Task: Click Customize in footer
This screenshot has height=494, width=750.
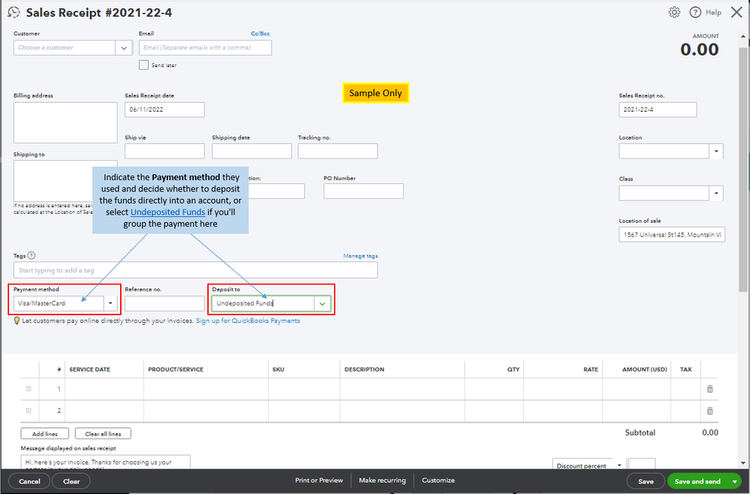Action: [x=438, y=480]
